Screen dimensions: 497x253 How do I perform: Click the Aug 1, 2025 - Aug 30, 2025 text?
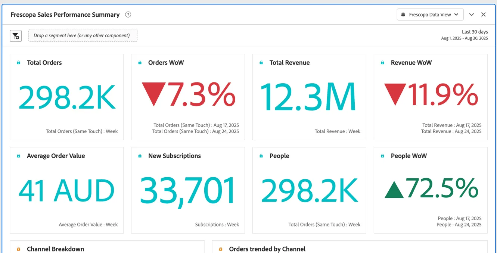coord(465,38)
